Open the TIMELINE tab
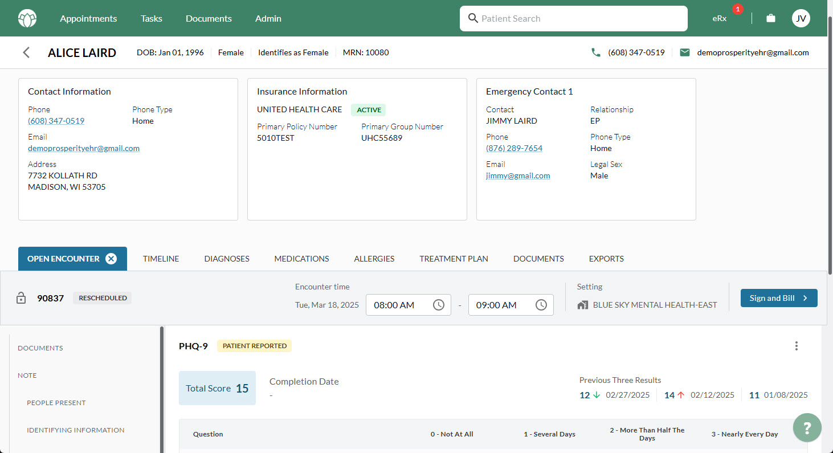Viewport: 833px width, 453px height. tap(161, 258)
